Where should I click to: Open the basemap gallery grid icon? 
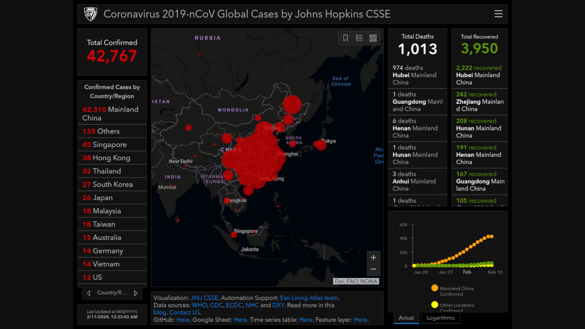coord(373,38)
